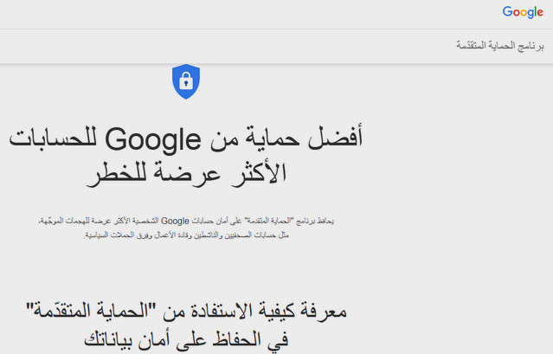Click the word أفضل in main heading

click(335, 137)
